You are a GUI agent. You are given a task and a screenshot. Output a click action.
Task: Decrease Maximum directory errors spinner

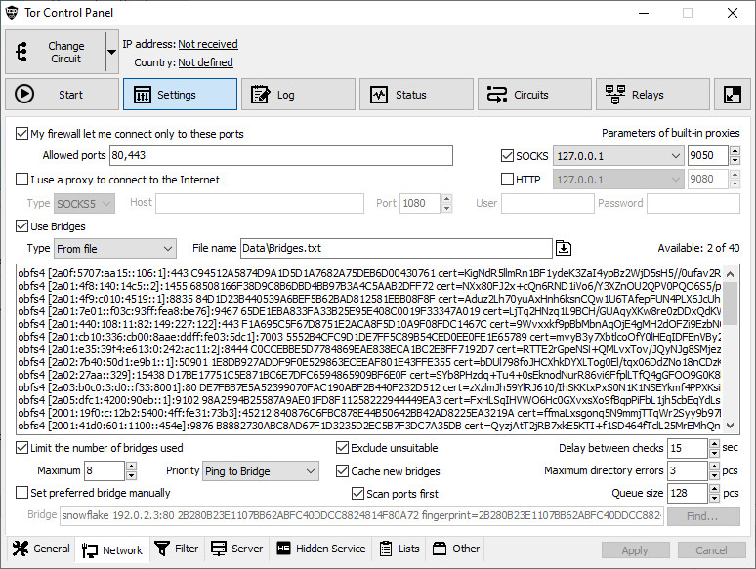(715, 475)
